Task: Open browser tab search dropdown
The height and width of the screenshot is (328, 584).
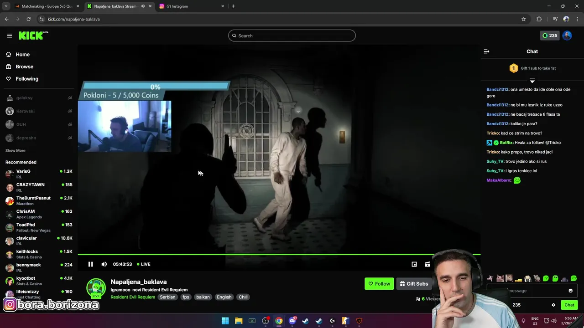Action: click(x=6, y=6)
